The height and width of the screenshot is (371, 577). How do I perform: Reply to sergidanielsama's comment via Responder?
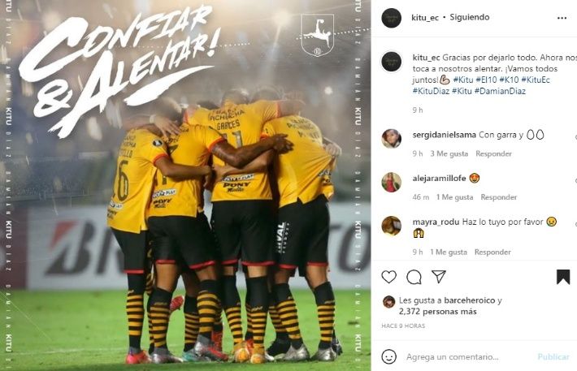click(493, 153)
